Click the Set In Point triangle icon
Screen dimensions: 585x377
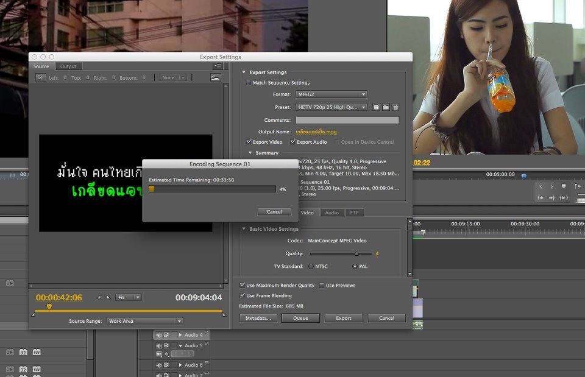click(x=99, y=297)
